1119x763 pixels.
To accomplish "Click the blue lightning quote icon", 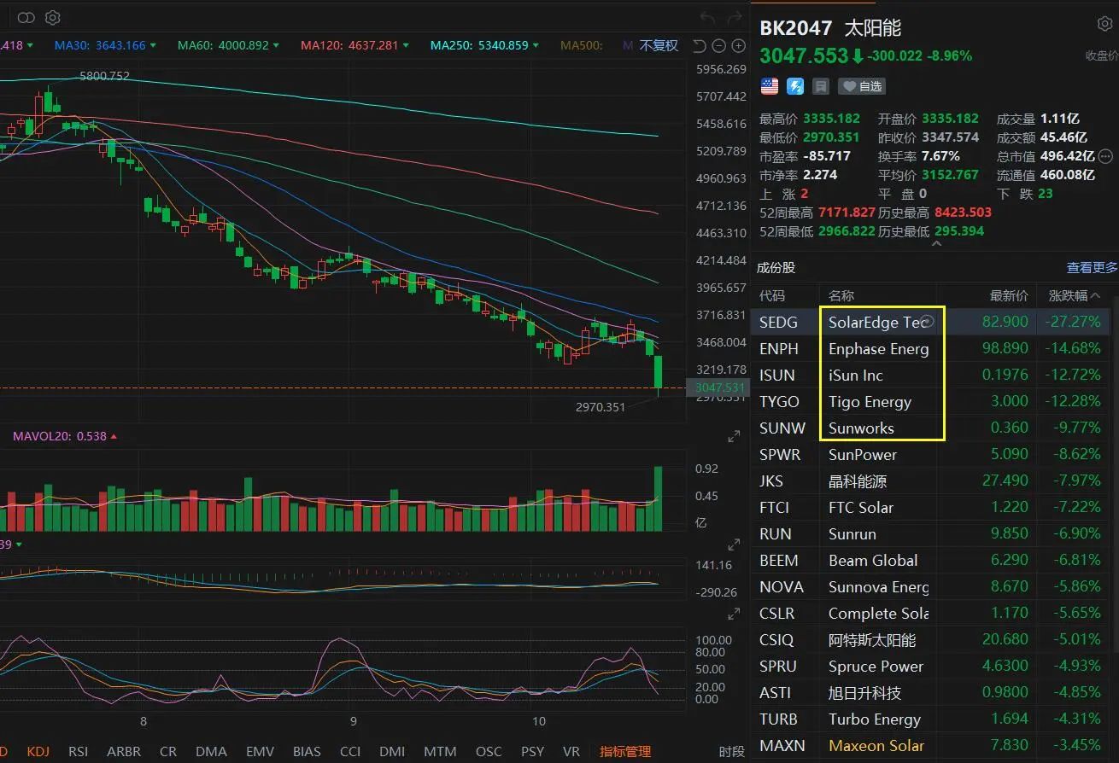I will click(795, 86).
